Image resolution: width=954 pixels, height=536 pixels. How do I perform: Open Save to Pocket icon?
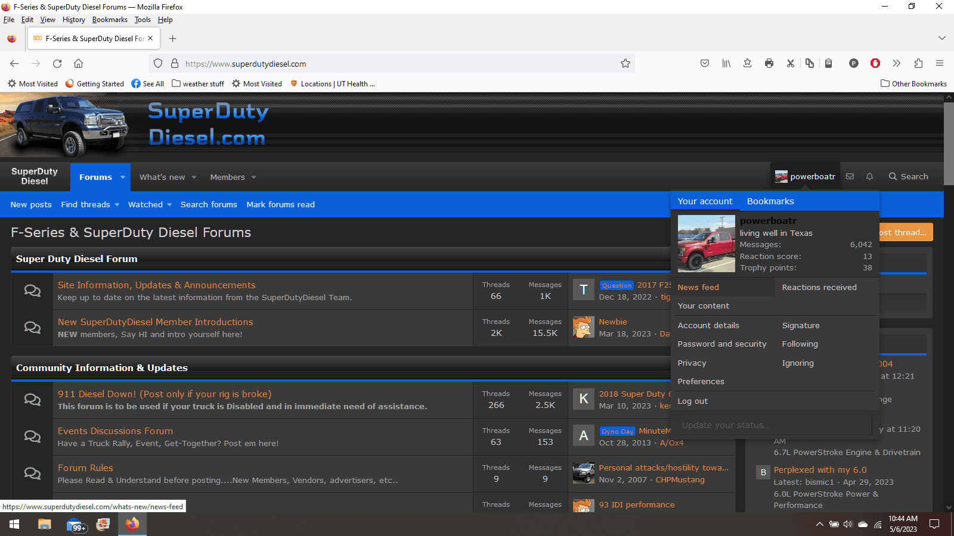(x=705, y=64)
